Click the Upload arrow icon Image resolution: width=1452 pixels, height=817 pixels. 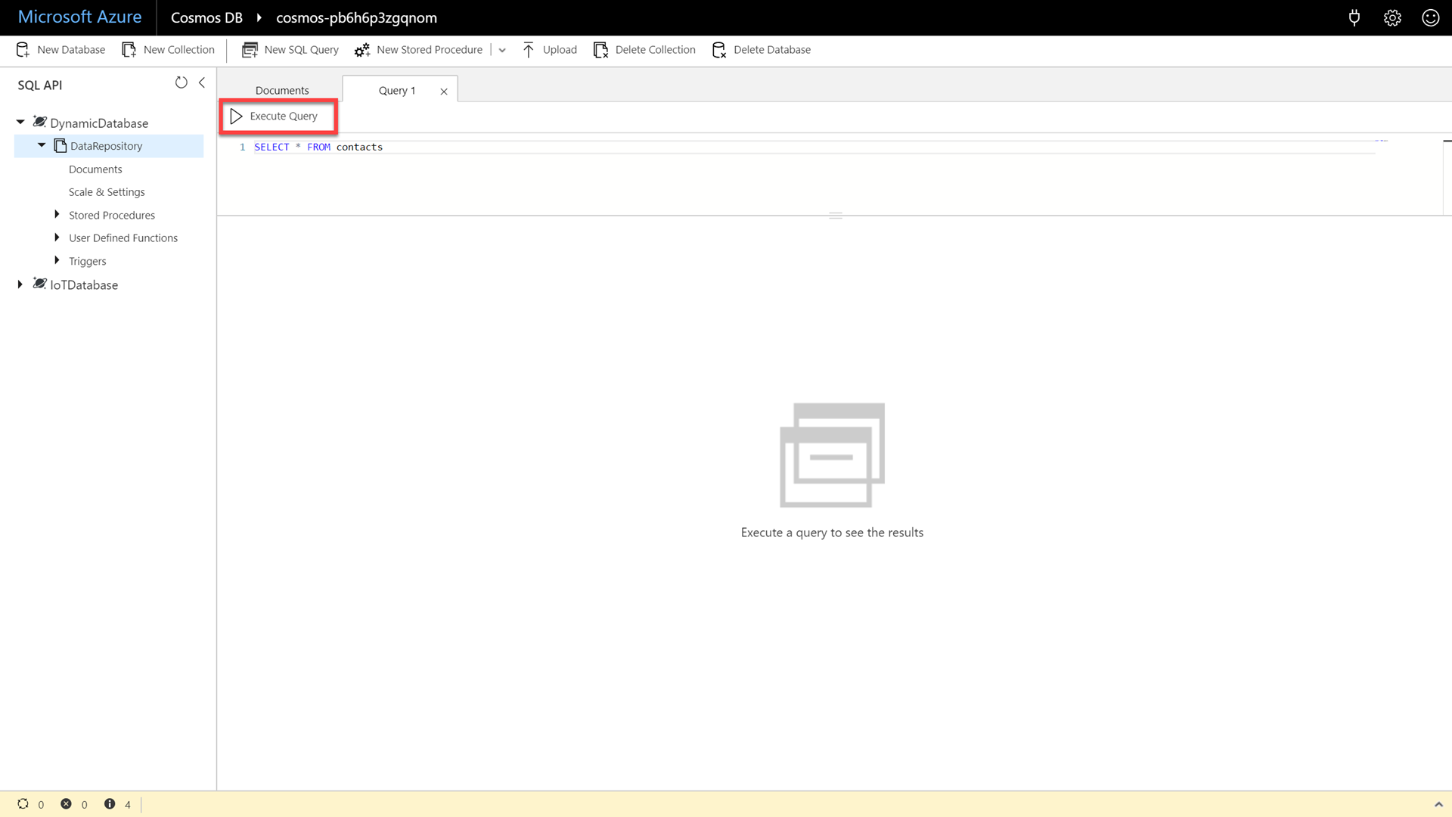coord(529,50)
